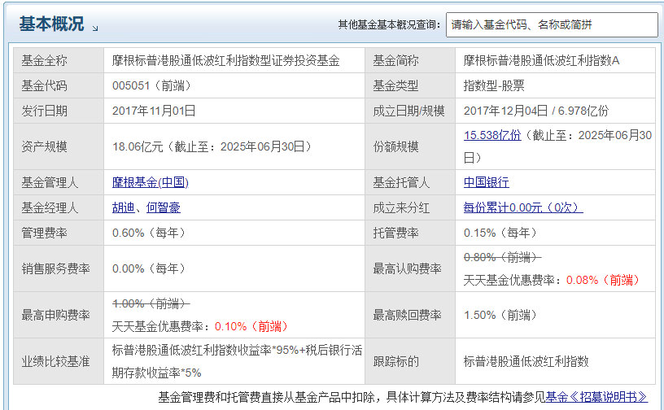Open the 中国银行 custodian link
The width and height of the screenshot is (664, 410).
[x=486, y=182]
